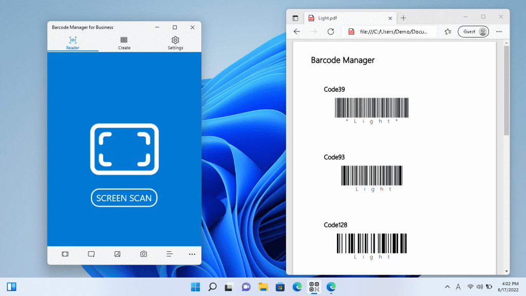Select the region capture icon
526x296 pixels.
[x=91, y=254]
